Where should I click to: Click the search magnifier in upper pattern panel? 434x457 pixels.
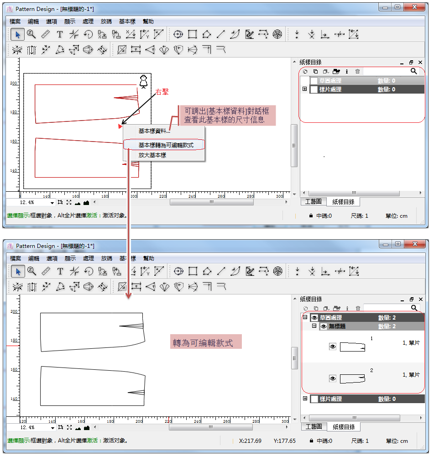(x=413, y=71)
